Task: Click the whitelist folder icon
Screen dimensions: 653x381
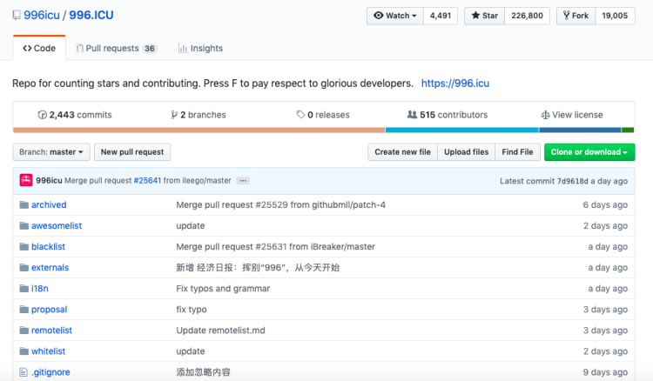Action: click(24, 351)
